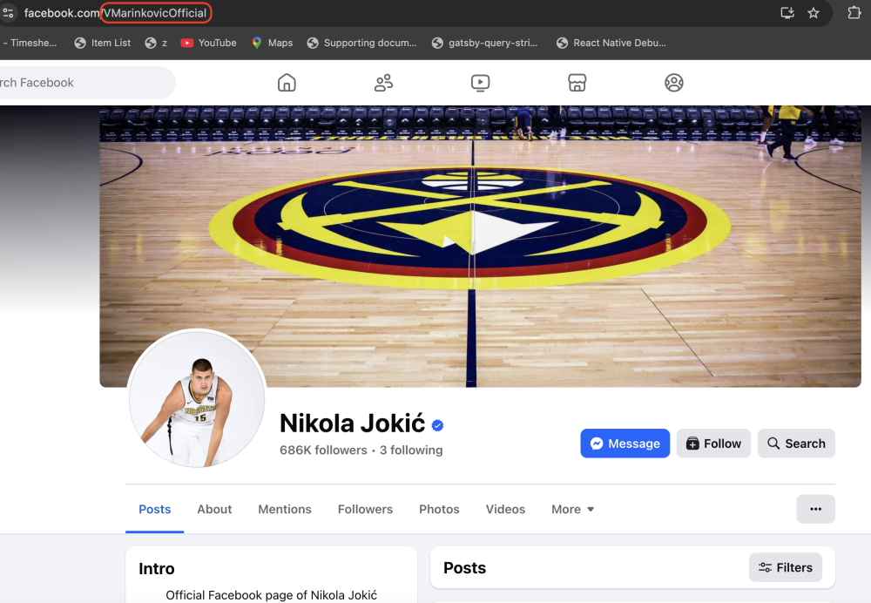
Task: Click the Posts section heading
Action: pyautogui.click(x=464, y=568)
